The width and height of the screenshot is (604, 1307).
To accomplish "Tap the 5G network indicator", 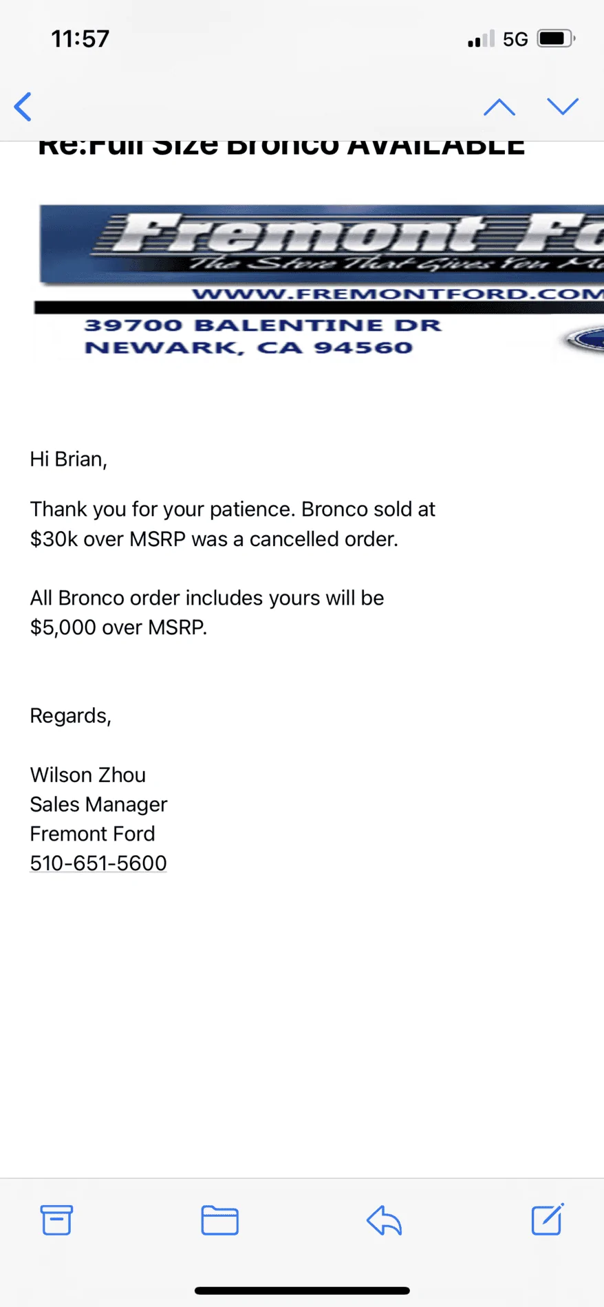I will (515, 39).
